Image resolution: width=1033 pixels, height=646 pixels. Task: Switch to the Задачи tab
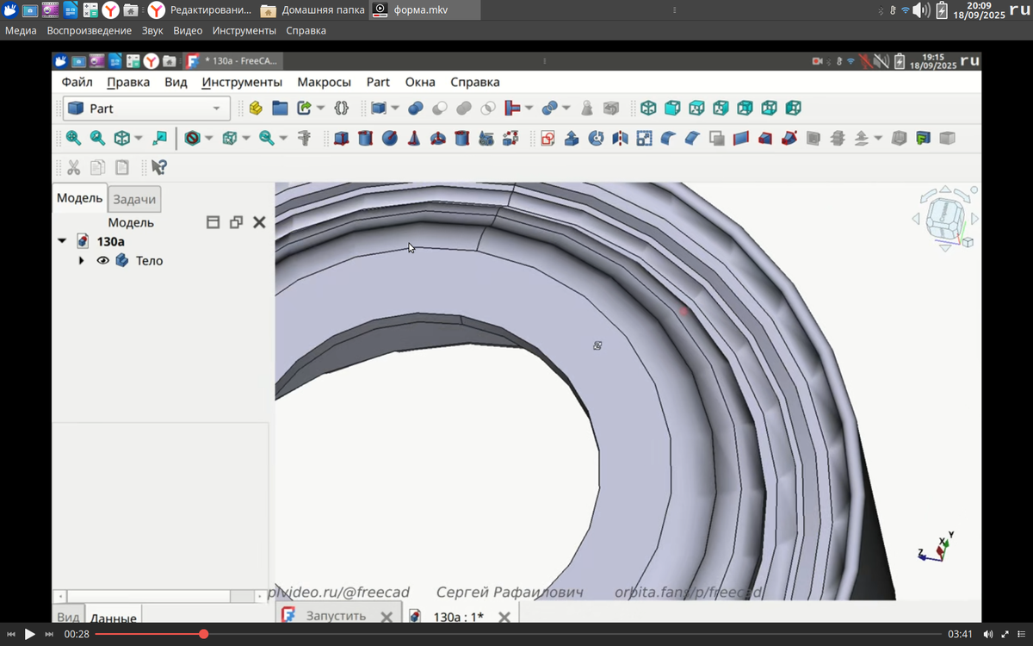134,199
